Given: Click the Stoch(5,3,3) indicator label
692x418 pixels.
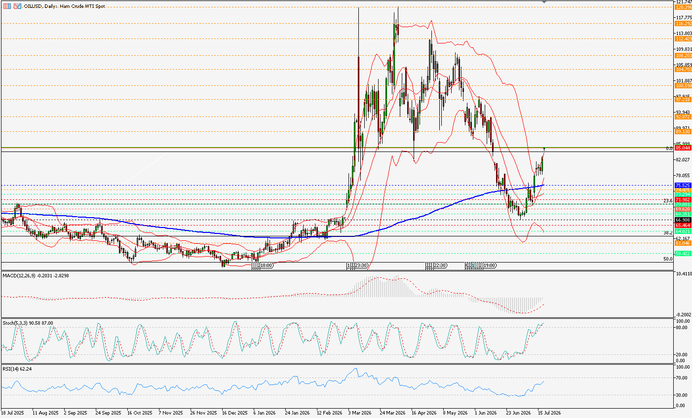Looking at the screenshot, I should coord(15,323).
